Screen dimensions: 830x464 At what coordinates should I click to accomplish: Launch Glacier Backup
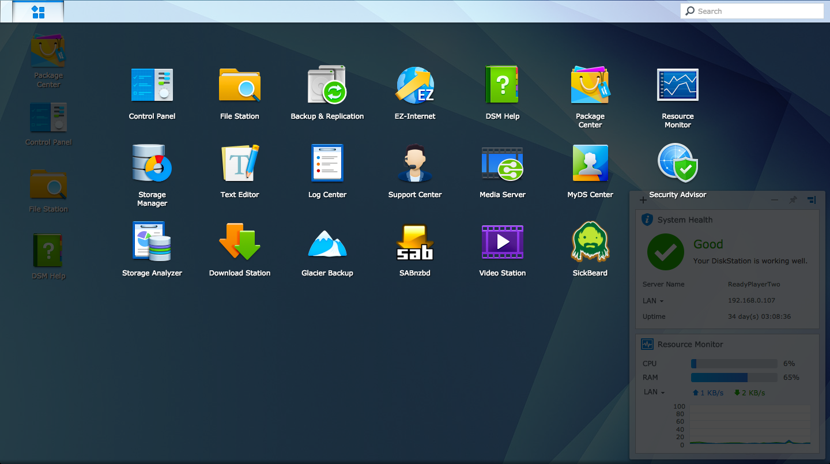coord(327,243)
